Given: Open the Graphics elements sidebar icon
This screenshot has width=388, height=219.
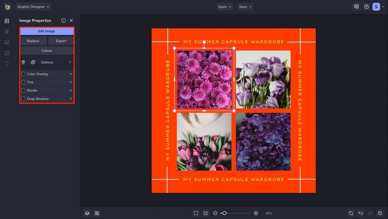Looking at the screenshot, I should [x=7, y=53].
